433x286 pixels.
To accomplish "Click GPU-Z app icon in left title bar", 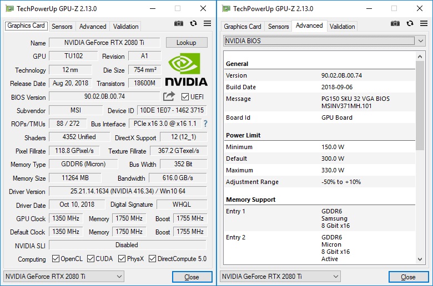I will 9,8.
